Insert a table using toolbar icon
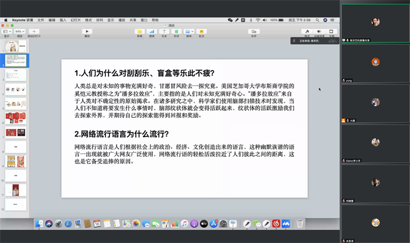This screenshot has width=410, height=243. pyautogui.click(x=139, y=32)
